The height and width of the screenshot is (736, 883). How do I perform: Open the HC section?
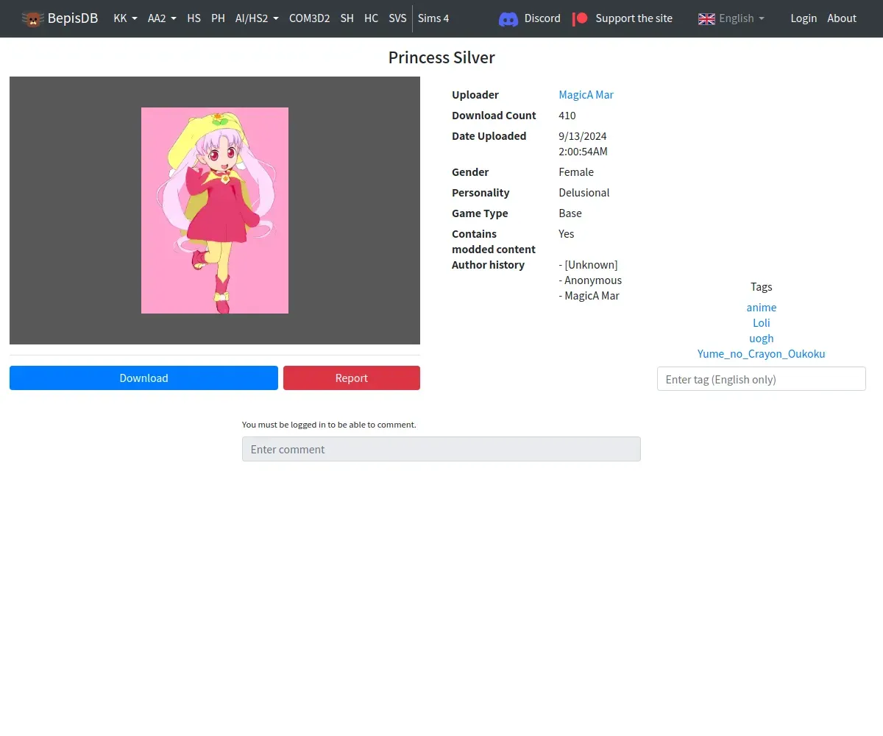pos(371,18)
